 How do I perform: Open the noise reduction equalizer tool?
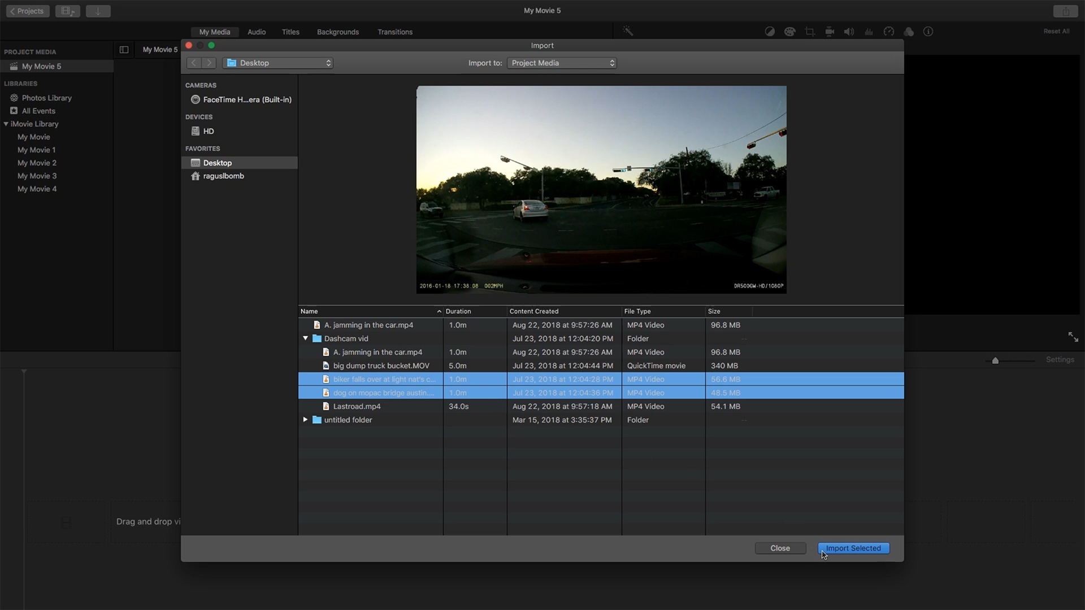869,32
